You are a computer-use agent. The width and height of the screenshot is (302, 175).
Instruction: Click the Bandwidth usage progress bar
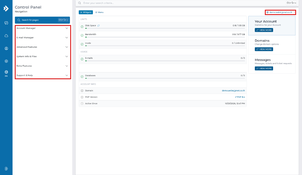(x=165, y=37)
